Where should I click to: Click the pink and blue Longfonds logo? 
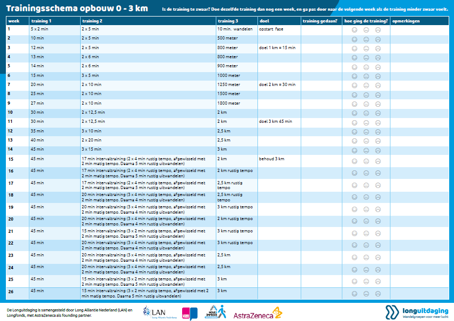click(190, 314)
